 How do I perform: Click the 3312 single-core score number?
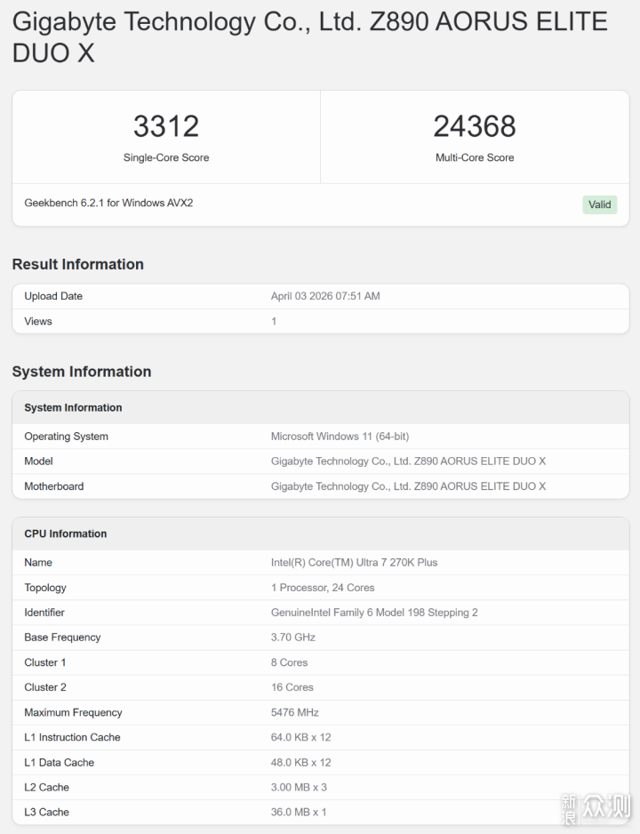166,126
